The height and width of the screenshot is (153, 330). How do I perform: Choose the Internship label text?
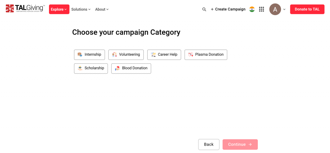(93, 54)
